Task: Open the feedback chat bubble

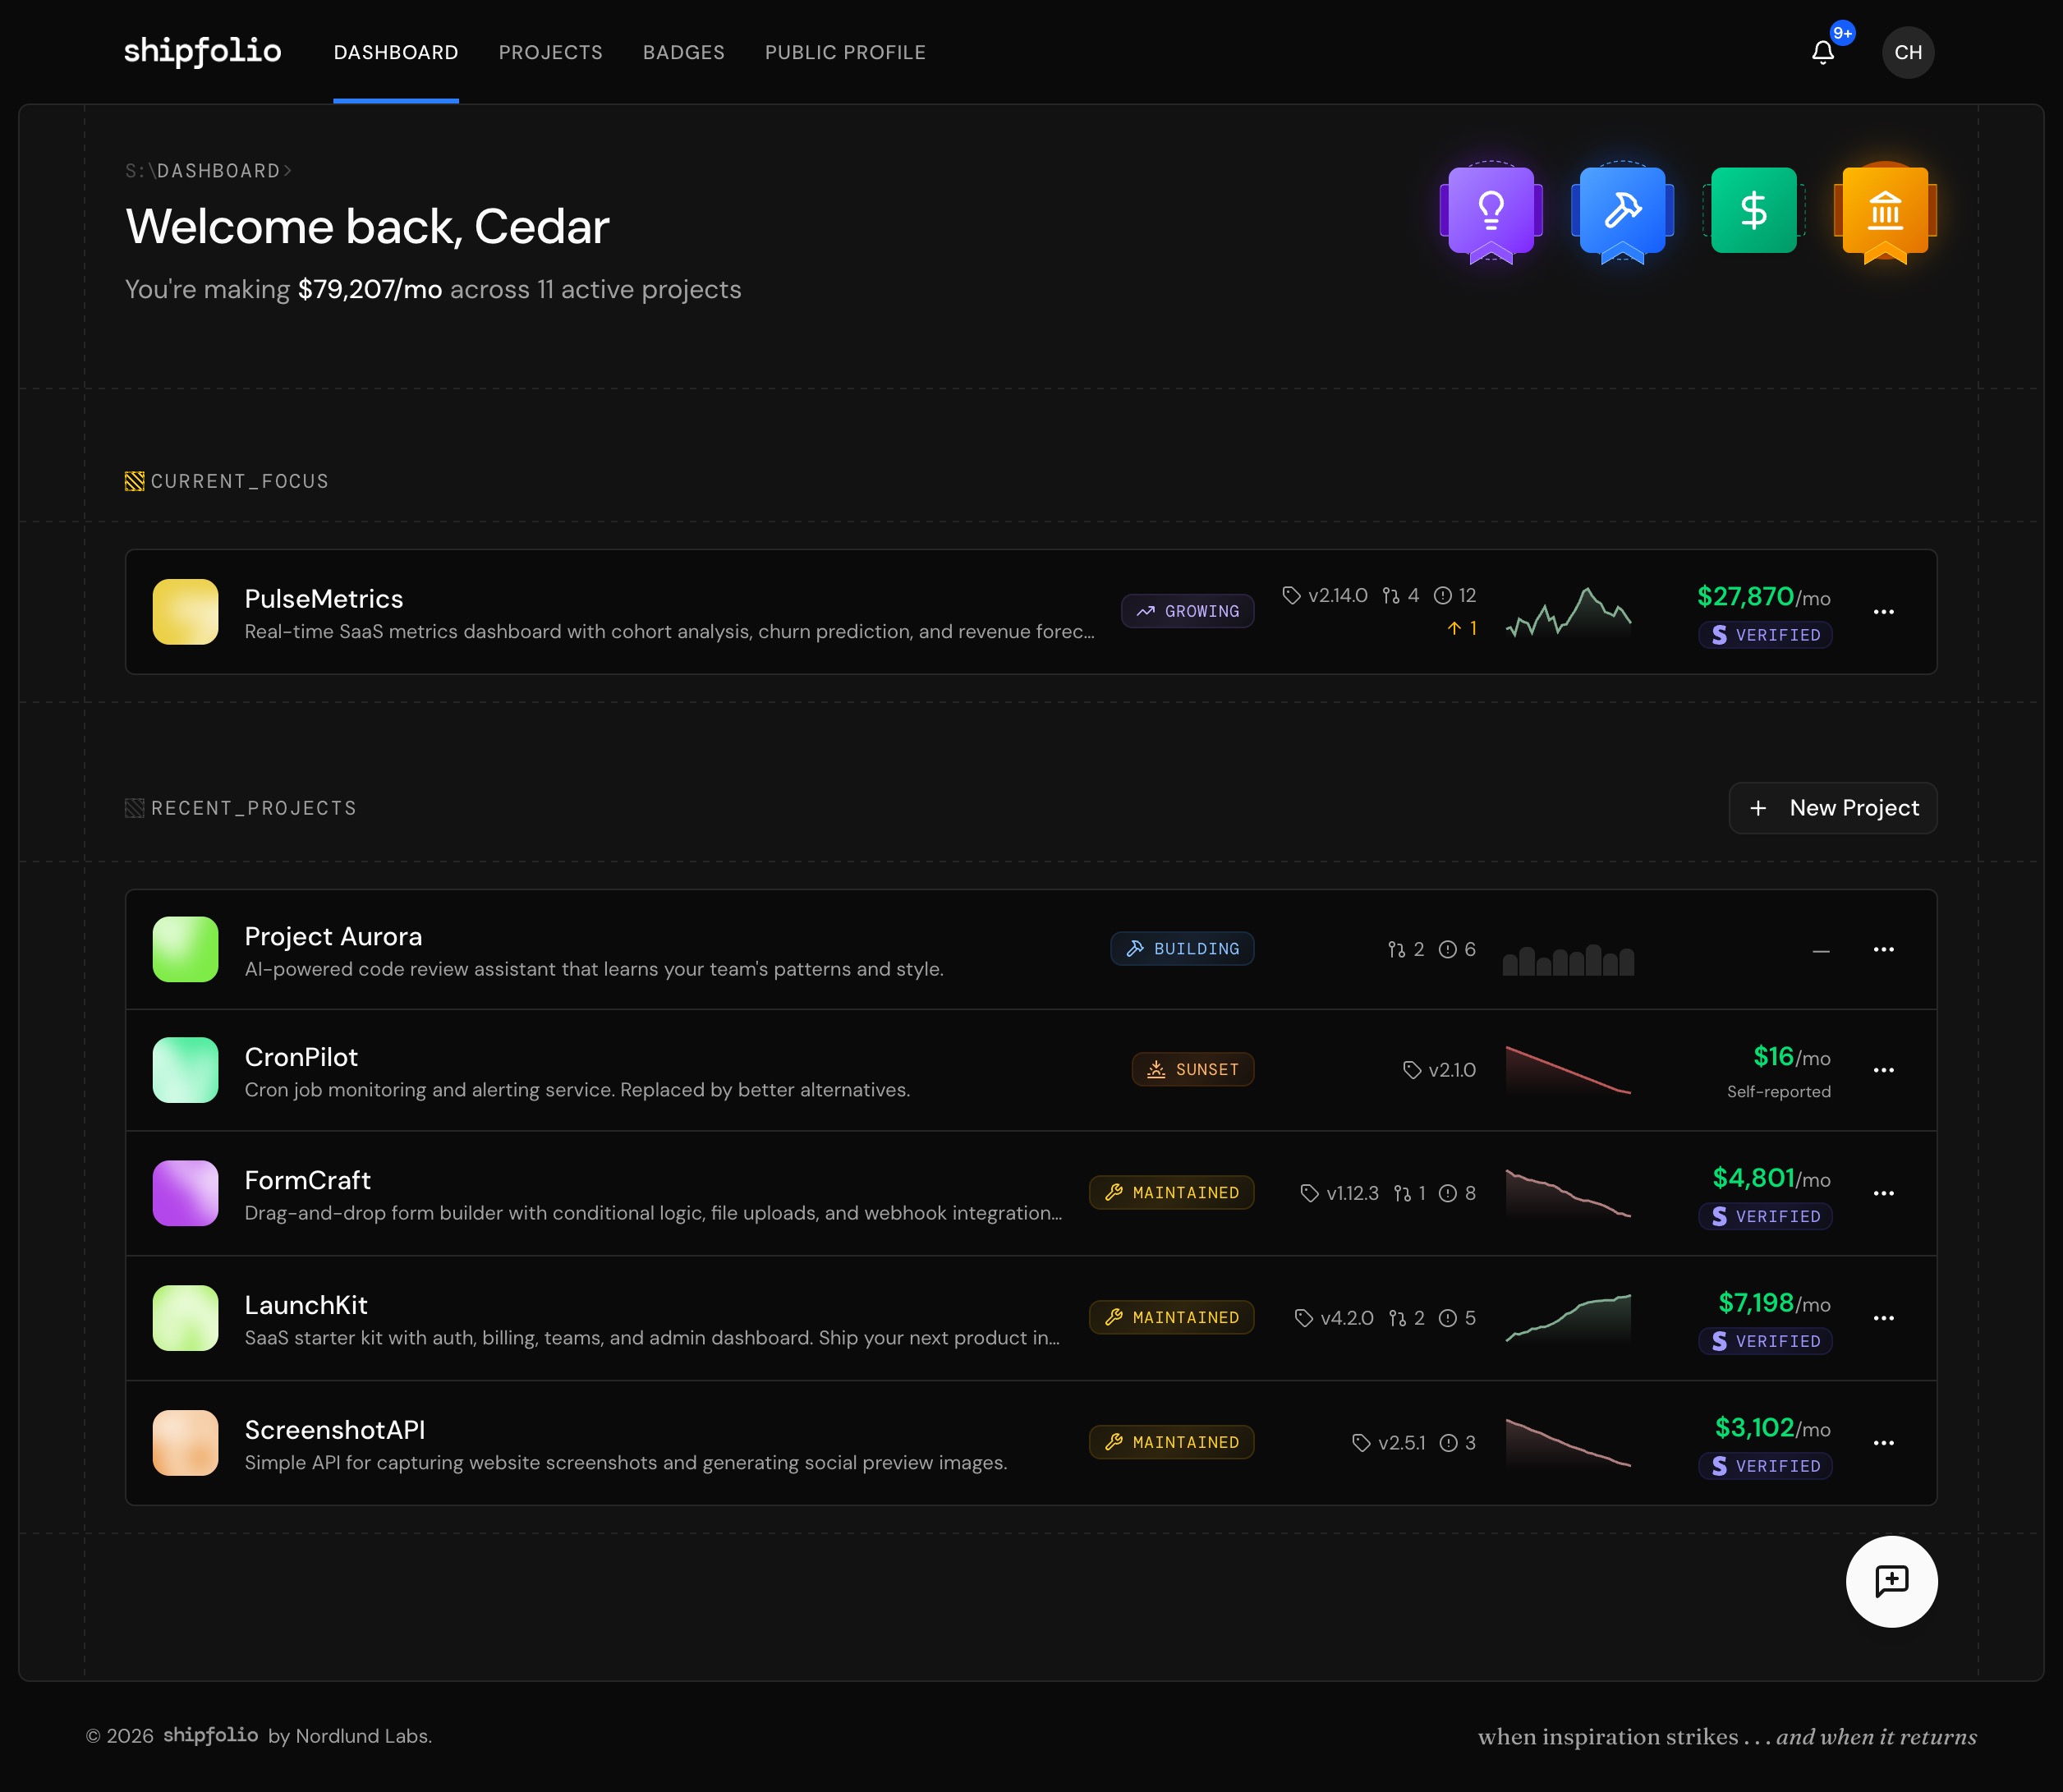Action: pos(1891,1581)
